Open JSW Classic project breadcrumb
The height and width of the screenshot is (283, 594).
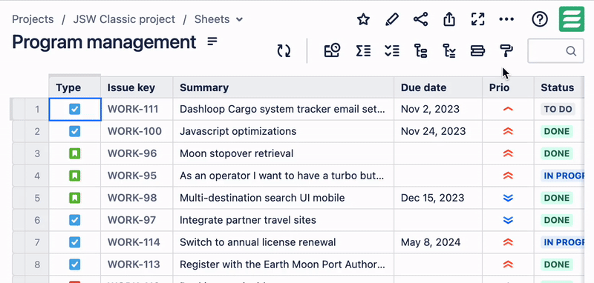[x=124, y=19]
